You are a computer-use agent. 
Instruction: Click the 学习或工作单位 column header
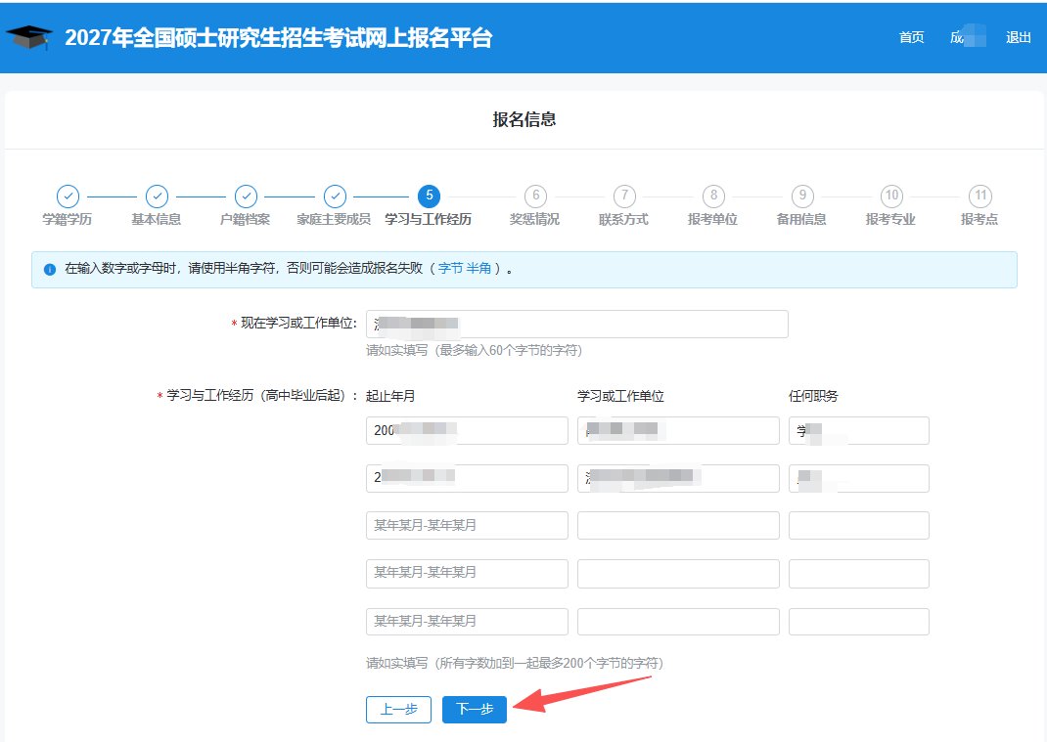point(621,396)
